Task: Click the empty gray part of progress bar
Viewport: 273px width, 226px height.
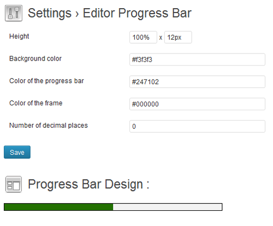Action: click(167, 207)
